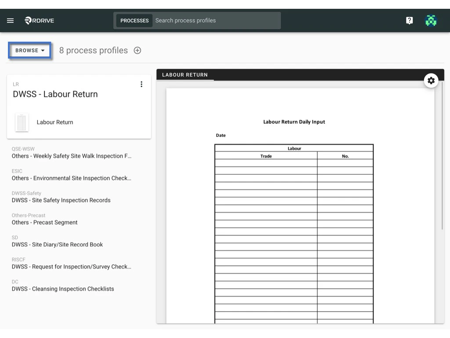
Task: Add a new process profile with the plus icon
Action: (137, 50)
